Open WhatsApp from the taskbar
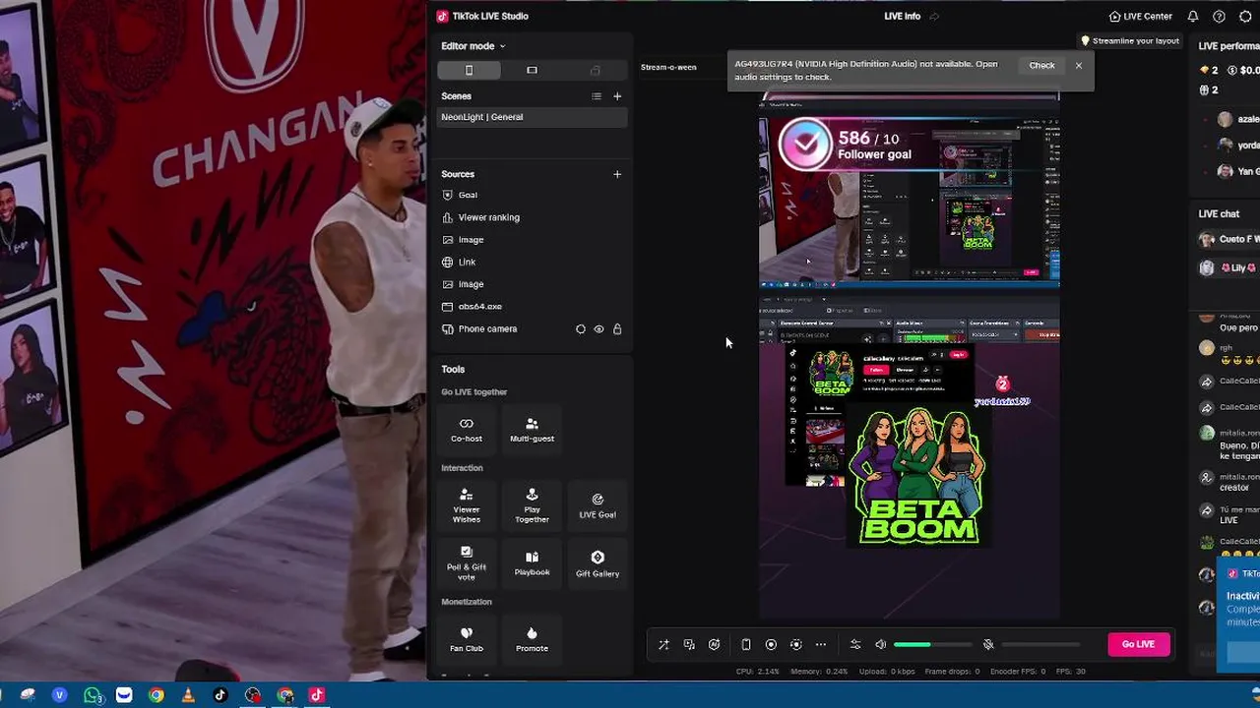Screen dimensions: 1260x708 point(93,695)
